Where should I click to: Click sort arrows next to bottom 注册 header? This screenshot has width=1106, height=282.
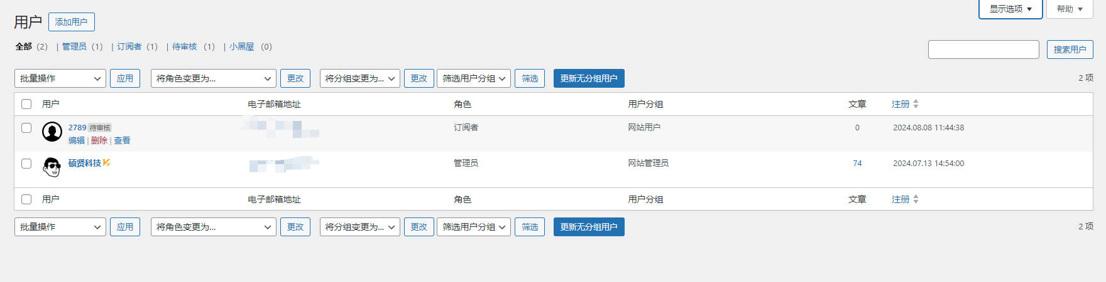tap(916, 199)
